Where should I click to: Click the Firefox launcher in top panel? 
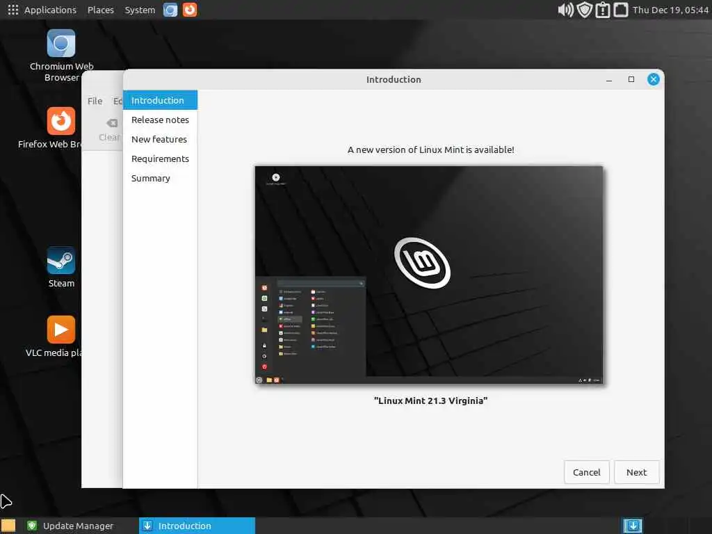(x=190, y=10)
